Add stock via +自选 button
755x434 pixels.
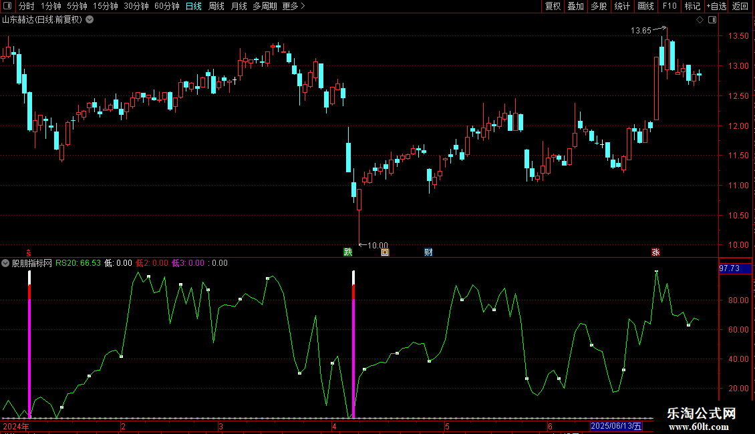(716, 6)
